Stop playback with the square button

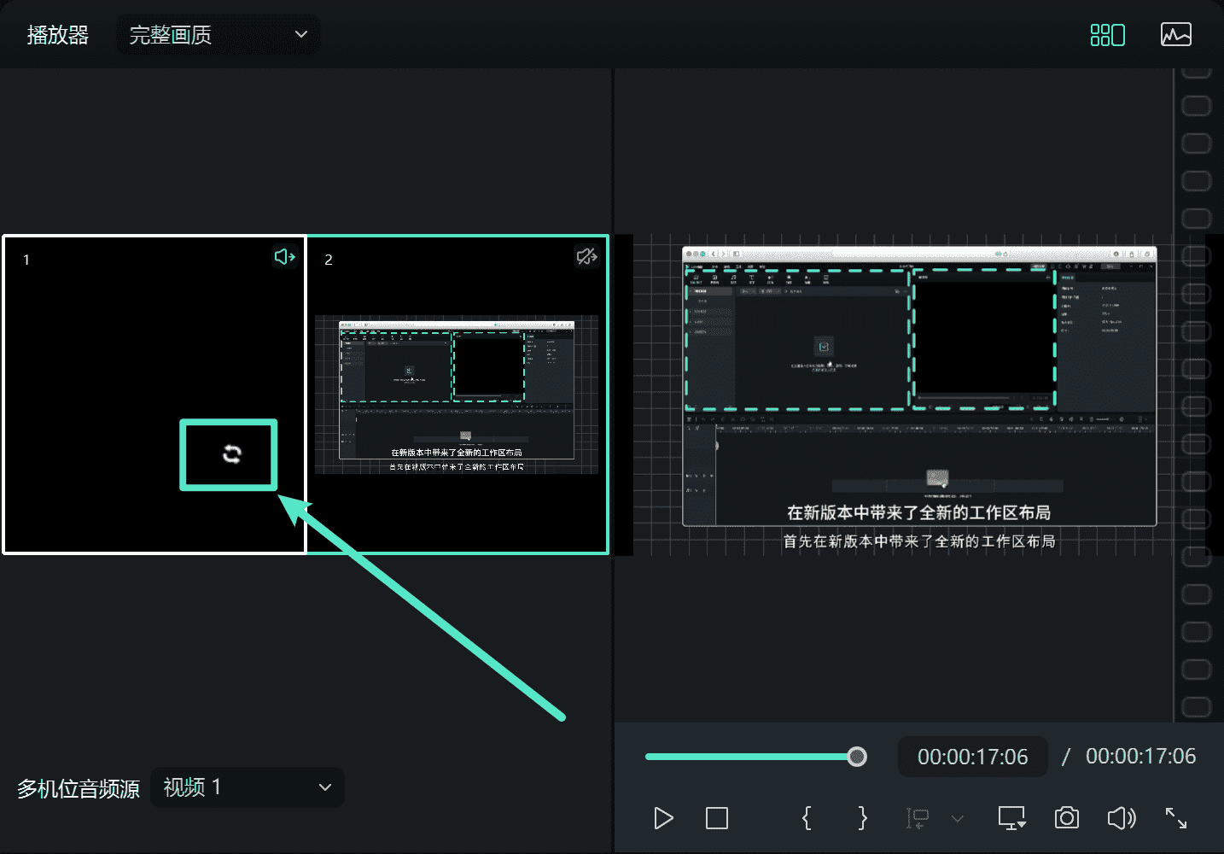click(717, 818)
